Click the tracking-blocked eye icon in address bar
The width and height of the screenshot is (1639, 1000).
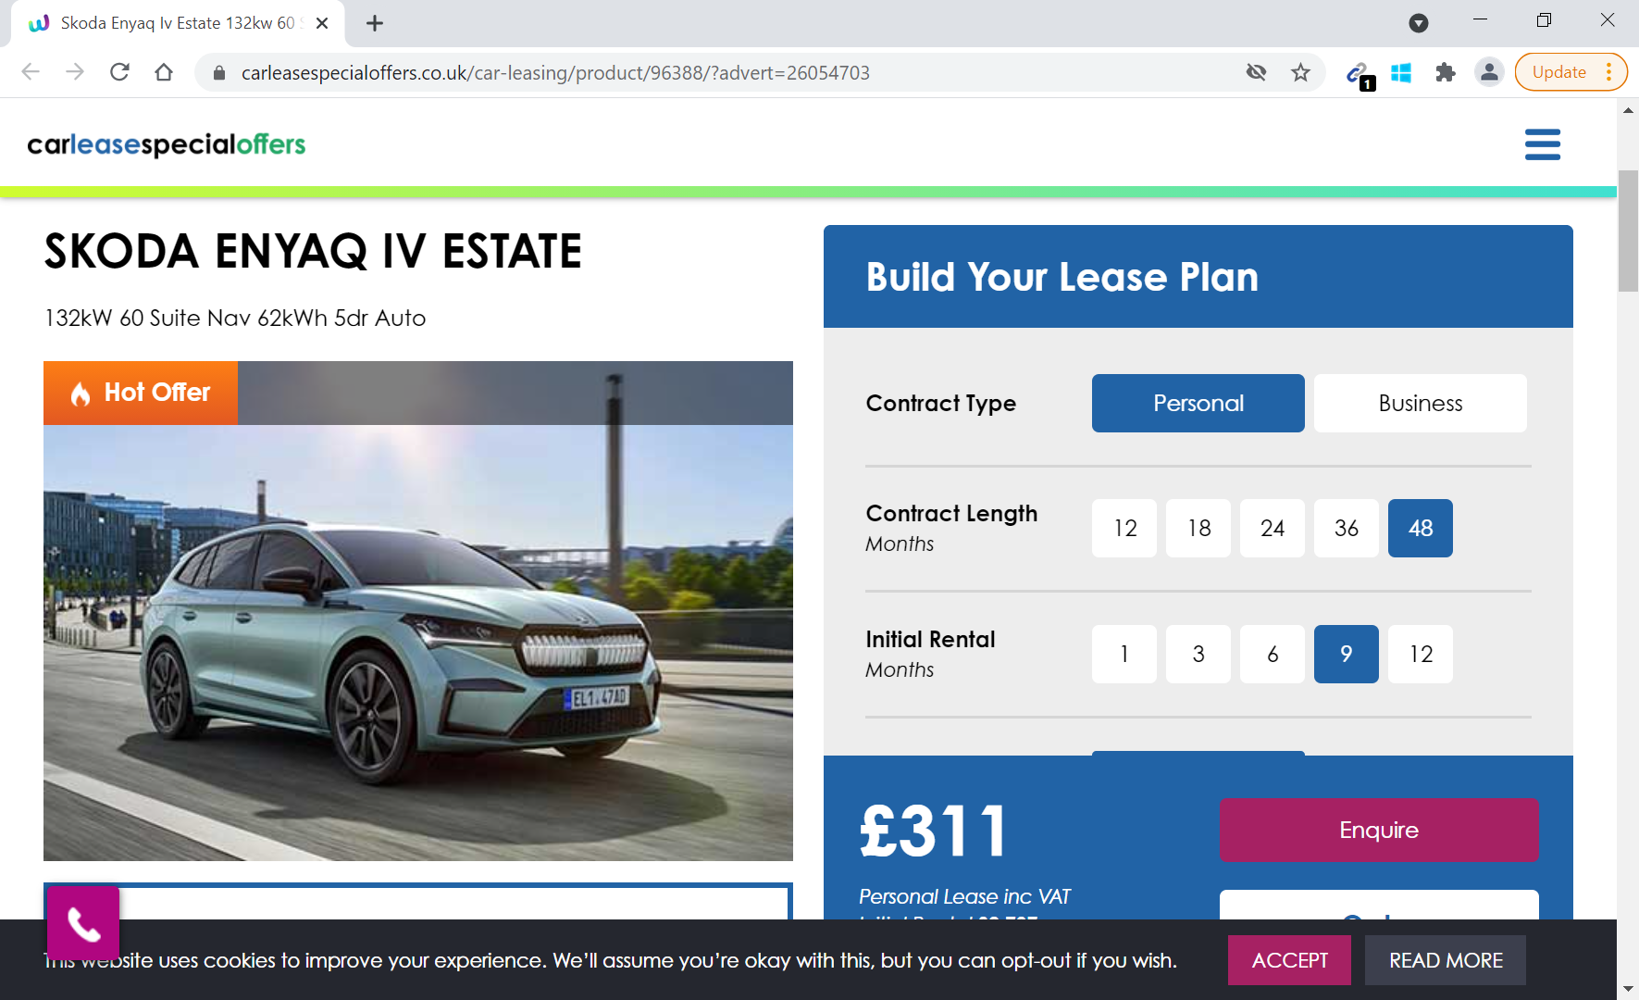(1256, 72)
